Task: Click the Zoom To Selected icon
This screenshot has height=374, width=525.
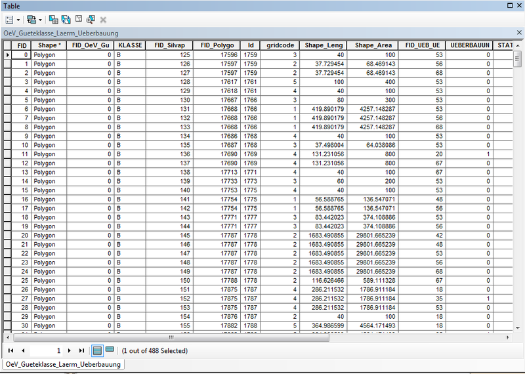Action: click(x=91, y=20)
